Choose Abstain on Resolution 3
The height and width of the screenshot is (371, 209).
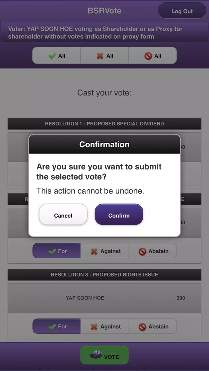(153, 326)
